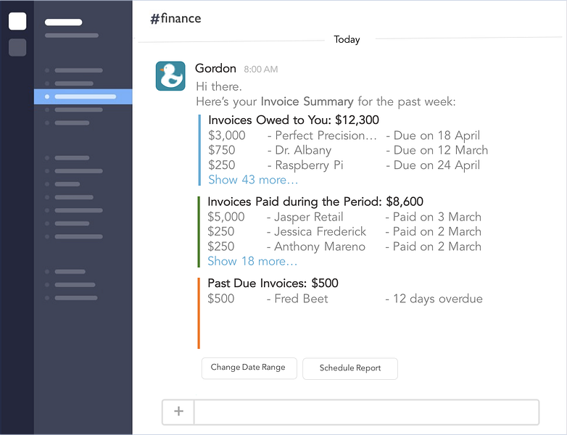The image size is (567, 435).
Task: Click the Gordon sender name
Action: (215, 68)
